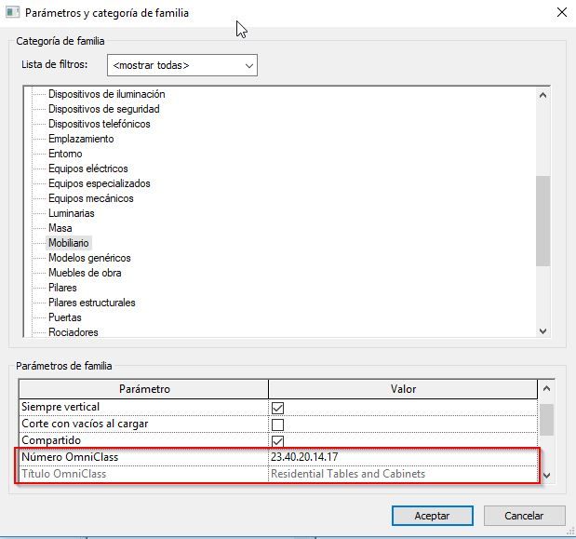Click the Cancelar button
576x539 pixels.
point(524,516)
